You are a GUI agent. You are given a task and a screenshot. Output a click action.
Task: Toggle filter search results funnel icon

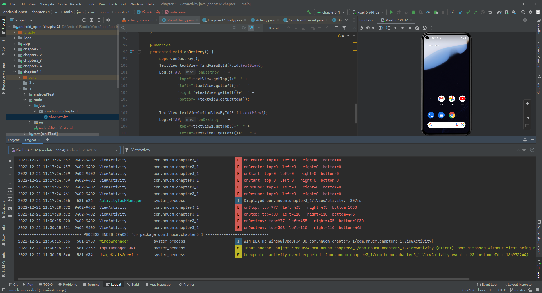pyautogui.click(x=344, y=28)
